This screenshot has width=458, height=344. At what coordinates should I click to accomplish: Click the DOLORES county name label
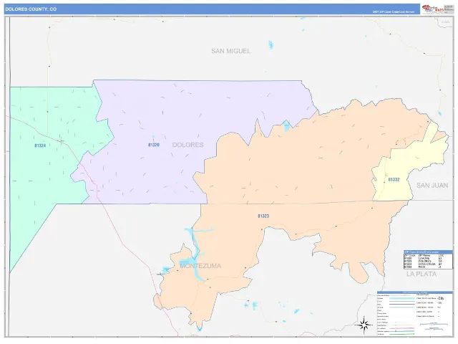187,145
